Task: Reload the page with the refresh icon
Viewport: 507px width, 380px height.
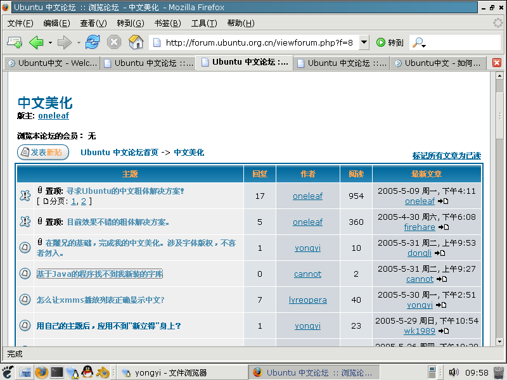Action: coord(93,42)
